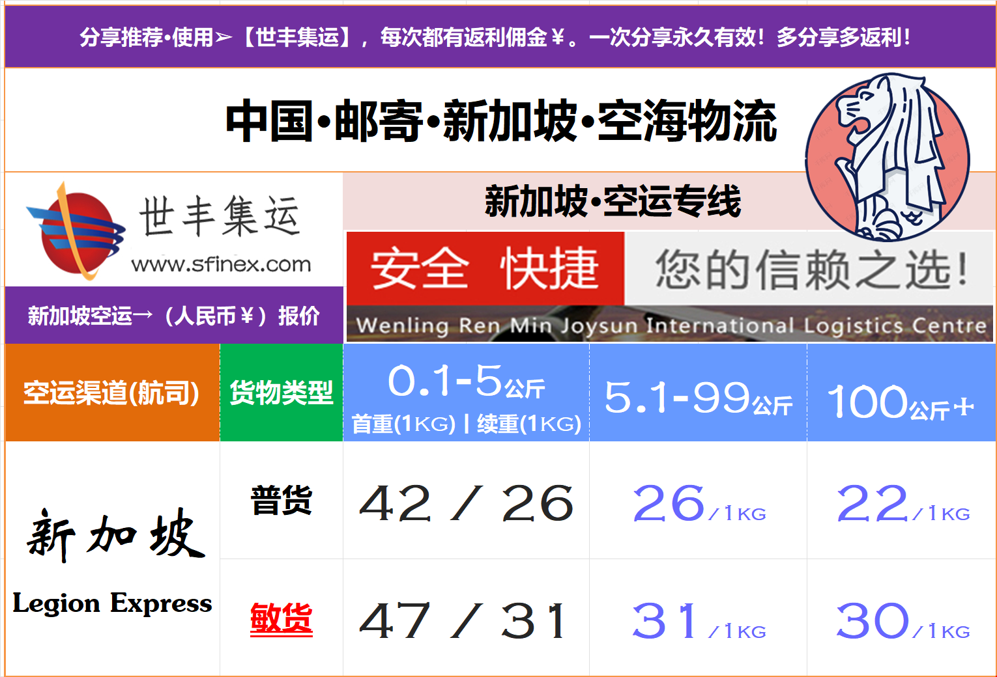Click the 普货 cargo type cell

tap(282, 501)
